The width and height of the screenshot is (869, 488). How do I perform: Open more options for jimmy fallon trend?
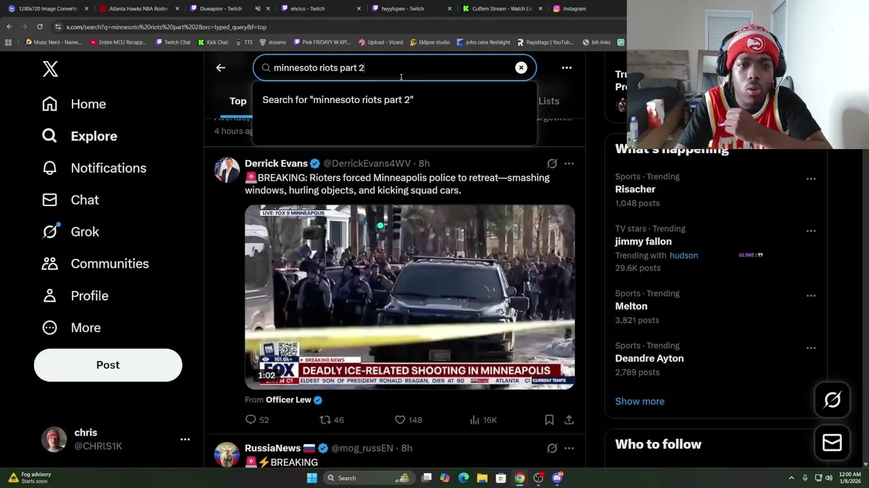(811, 231)
